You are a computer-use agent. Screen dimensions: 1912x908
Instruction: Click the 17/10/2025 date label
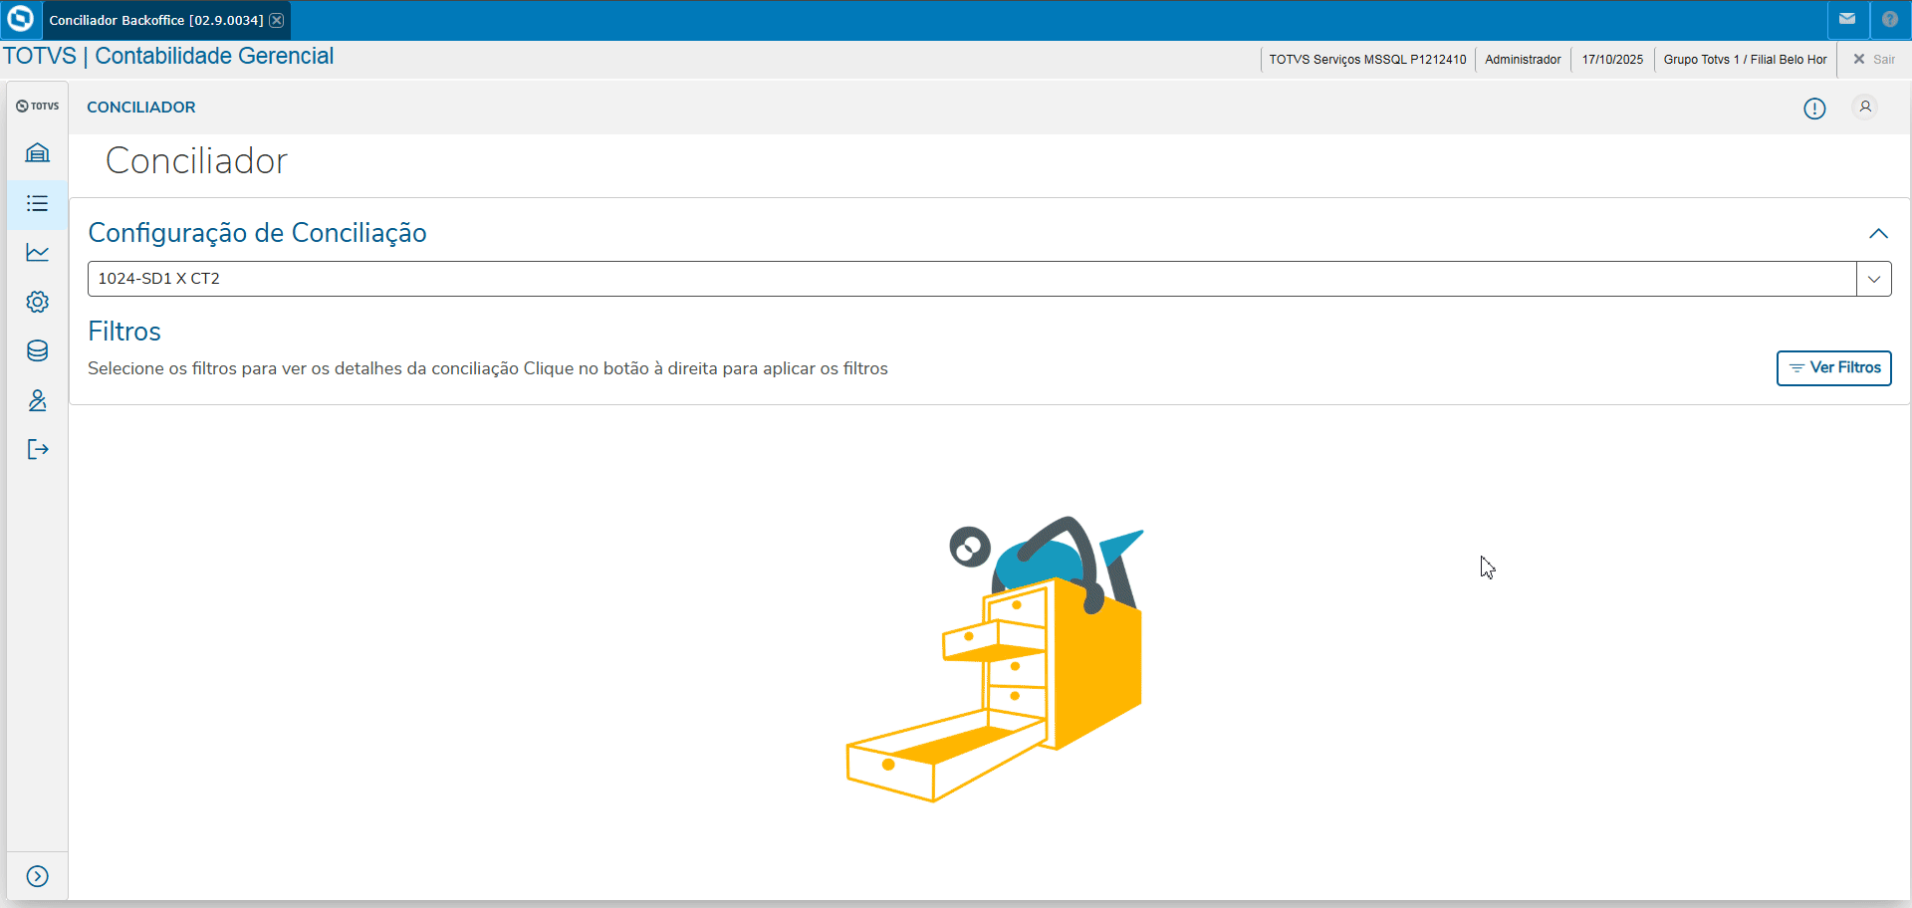click(1612, 60)
